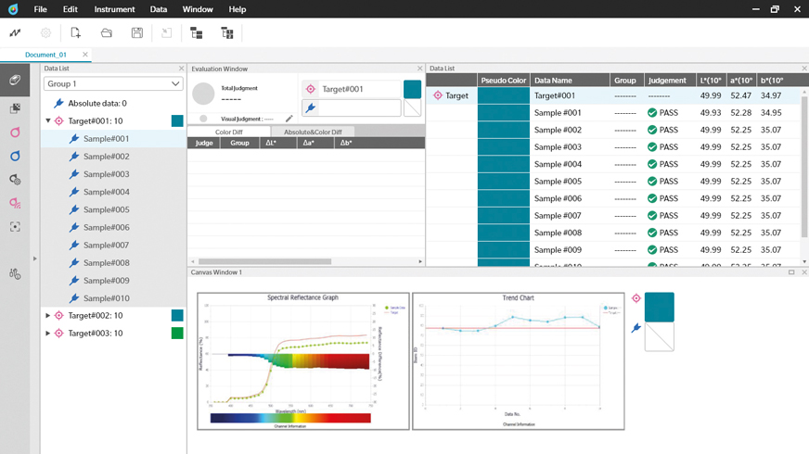The height and width of the screenshot is (454, 809).
Task: Select the Visual Judgment circle indicator
Action: tap(203, 119)
